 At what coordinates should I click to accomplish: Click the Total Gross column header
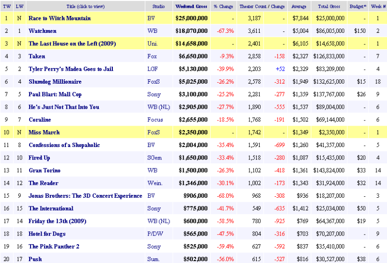(331, 6)
